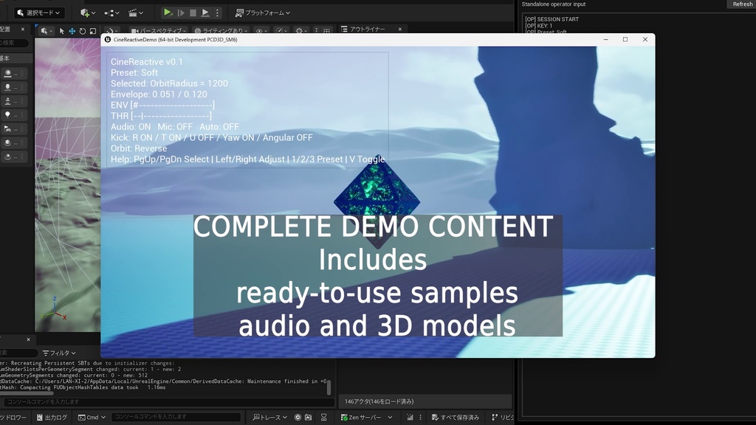
Task: Choose the select-objects arrow tool in viewport
Action: [62, 31]
